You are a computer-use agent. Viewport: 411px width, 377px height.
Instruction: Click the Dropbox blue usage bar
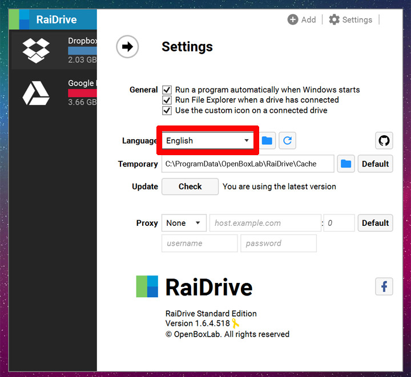point(82,51)
